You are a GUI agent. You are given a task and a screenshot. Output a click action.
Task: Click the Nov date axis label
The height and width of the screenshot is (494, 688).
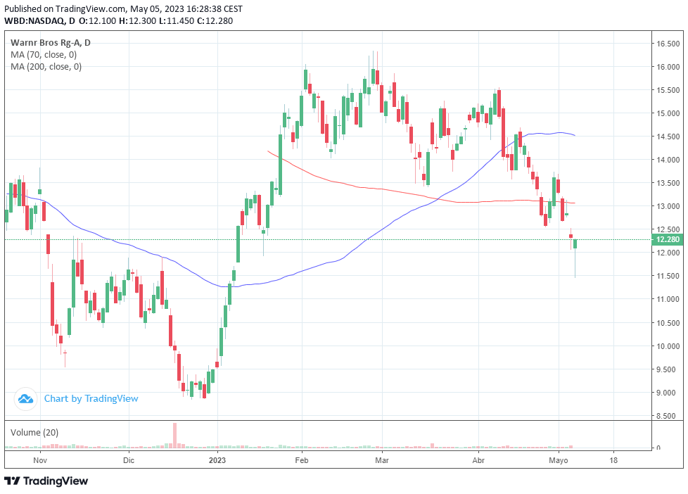coord(40,460)
